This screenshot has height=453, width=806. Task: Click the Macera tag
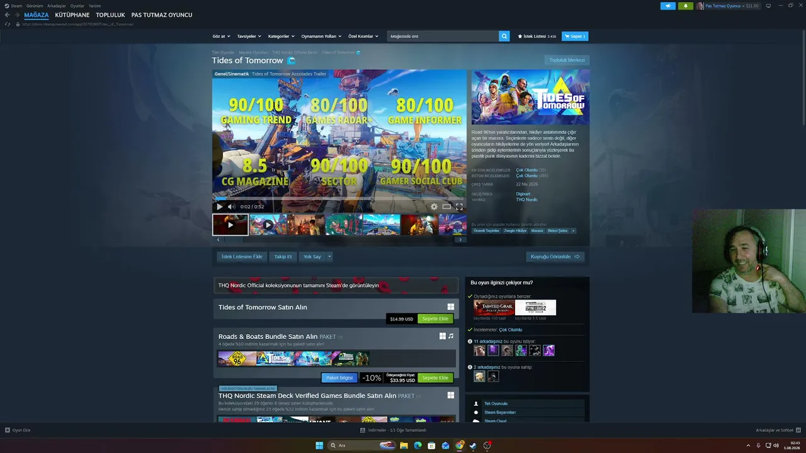pyautogui.click(x=537, y=231)
